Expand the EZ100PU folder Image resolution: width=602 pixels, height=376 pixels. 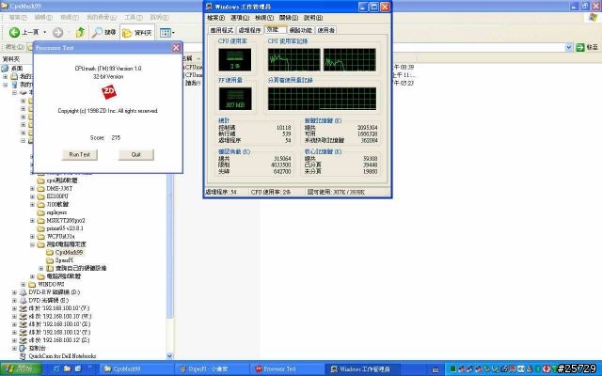coord(33,196)
